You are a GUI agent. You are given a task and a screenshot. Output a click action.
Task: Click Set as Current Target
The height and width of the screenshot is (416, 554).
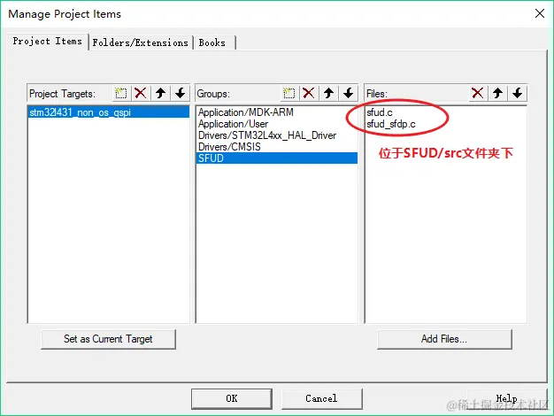tap(108, 339)
